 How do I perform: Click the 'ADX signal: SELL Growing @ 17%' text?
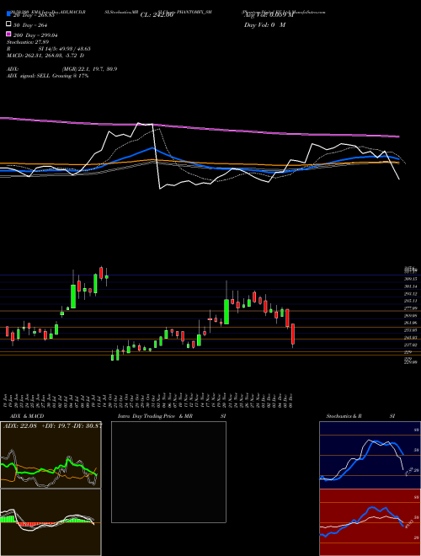(x=47, y=76)
